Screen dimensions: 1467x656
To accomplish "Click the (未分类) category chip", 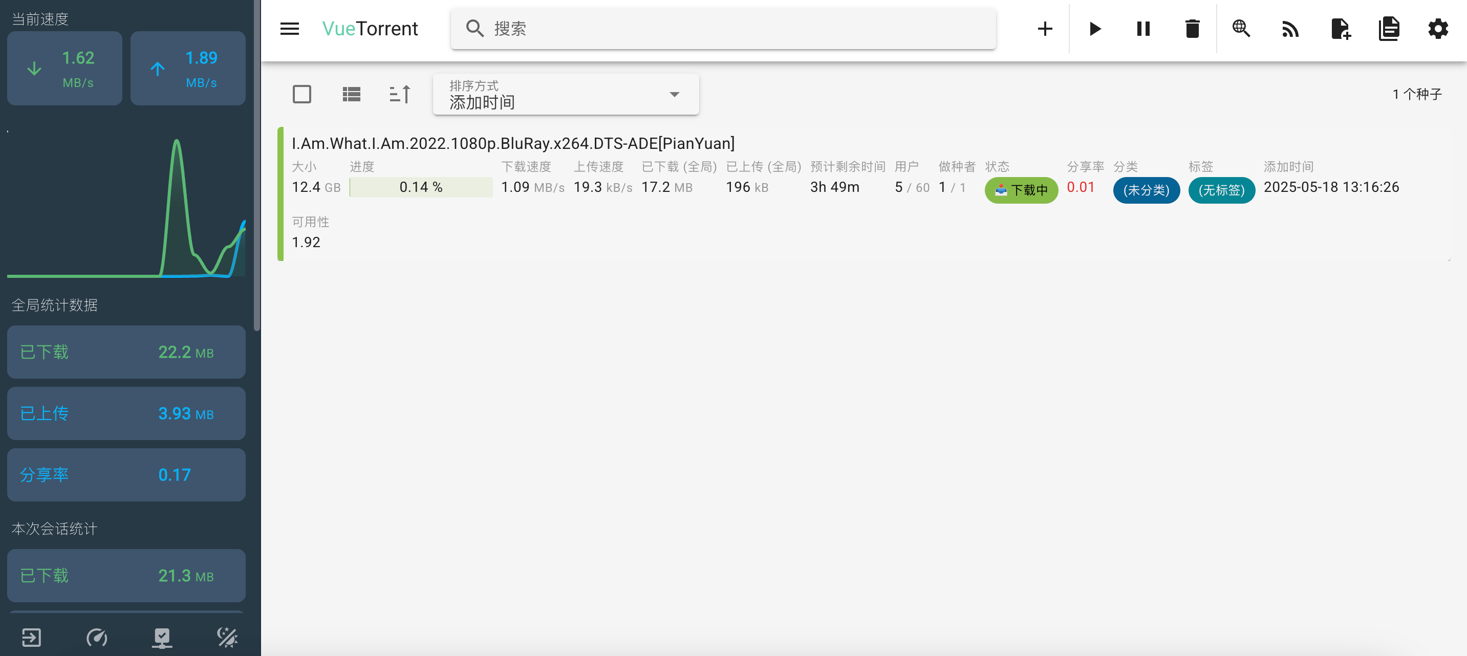I will tap(1146, 190).
